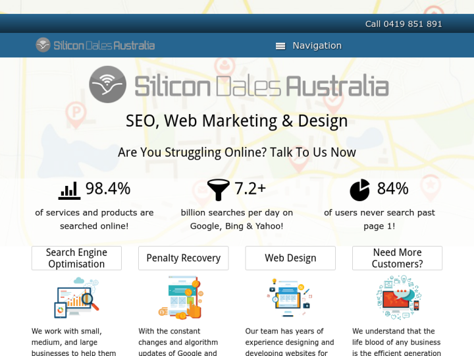Call phone number 0419 851 891
Screen dimensions: 474x356
pyautogui.click(x=404, y=24)
